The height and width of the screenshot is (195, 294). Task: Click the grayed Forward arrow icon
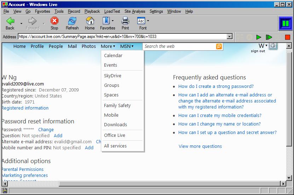pos(33,21)
